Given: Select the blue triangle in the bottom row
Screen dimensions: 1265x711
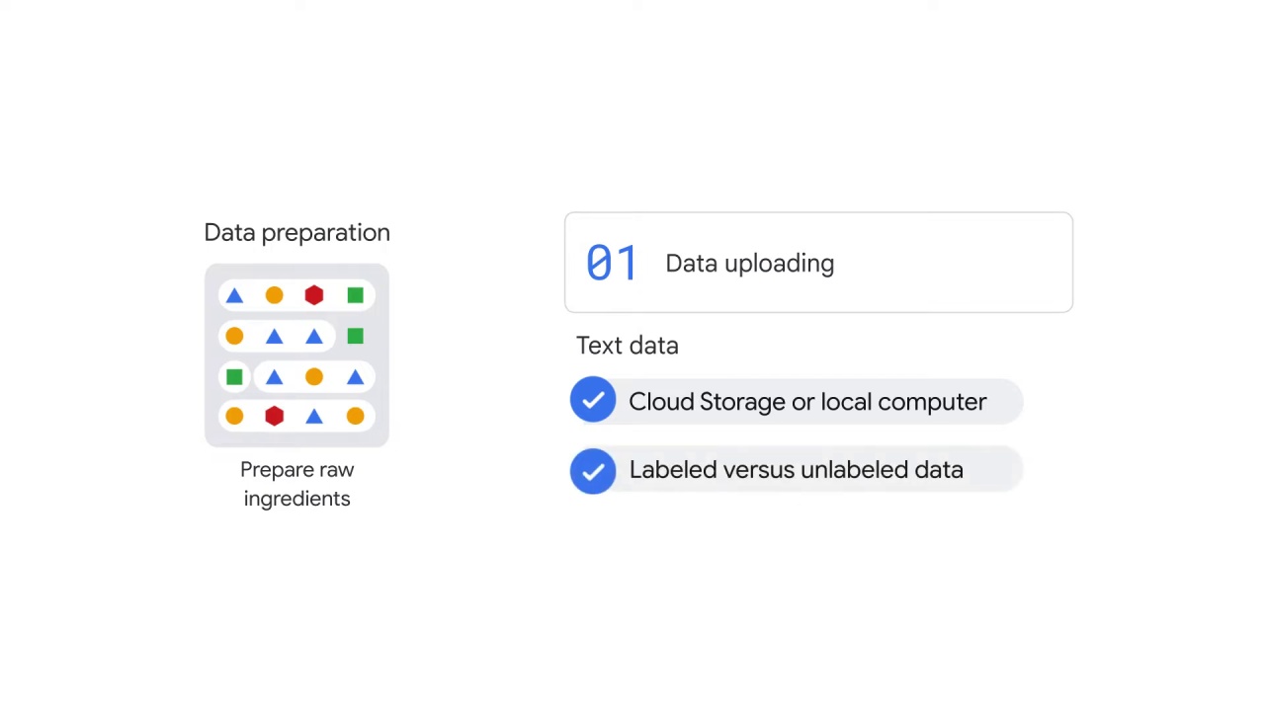Looking at the screenshot, I should [x=314, y=417].
